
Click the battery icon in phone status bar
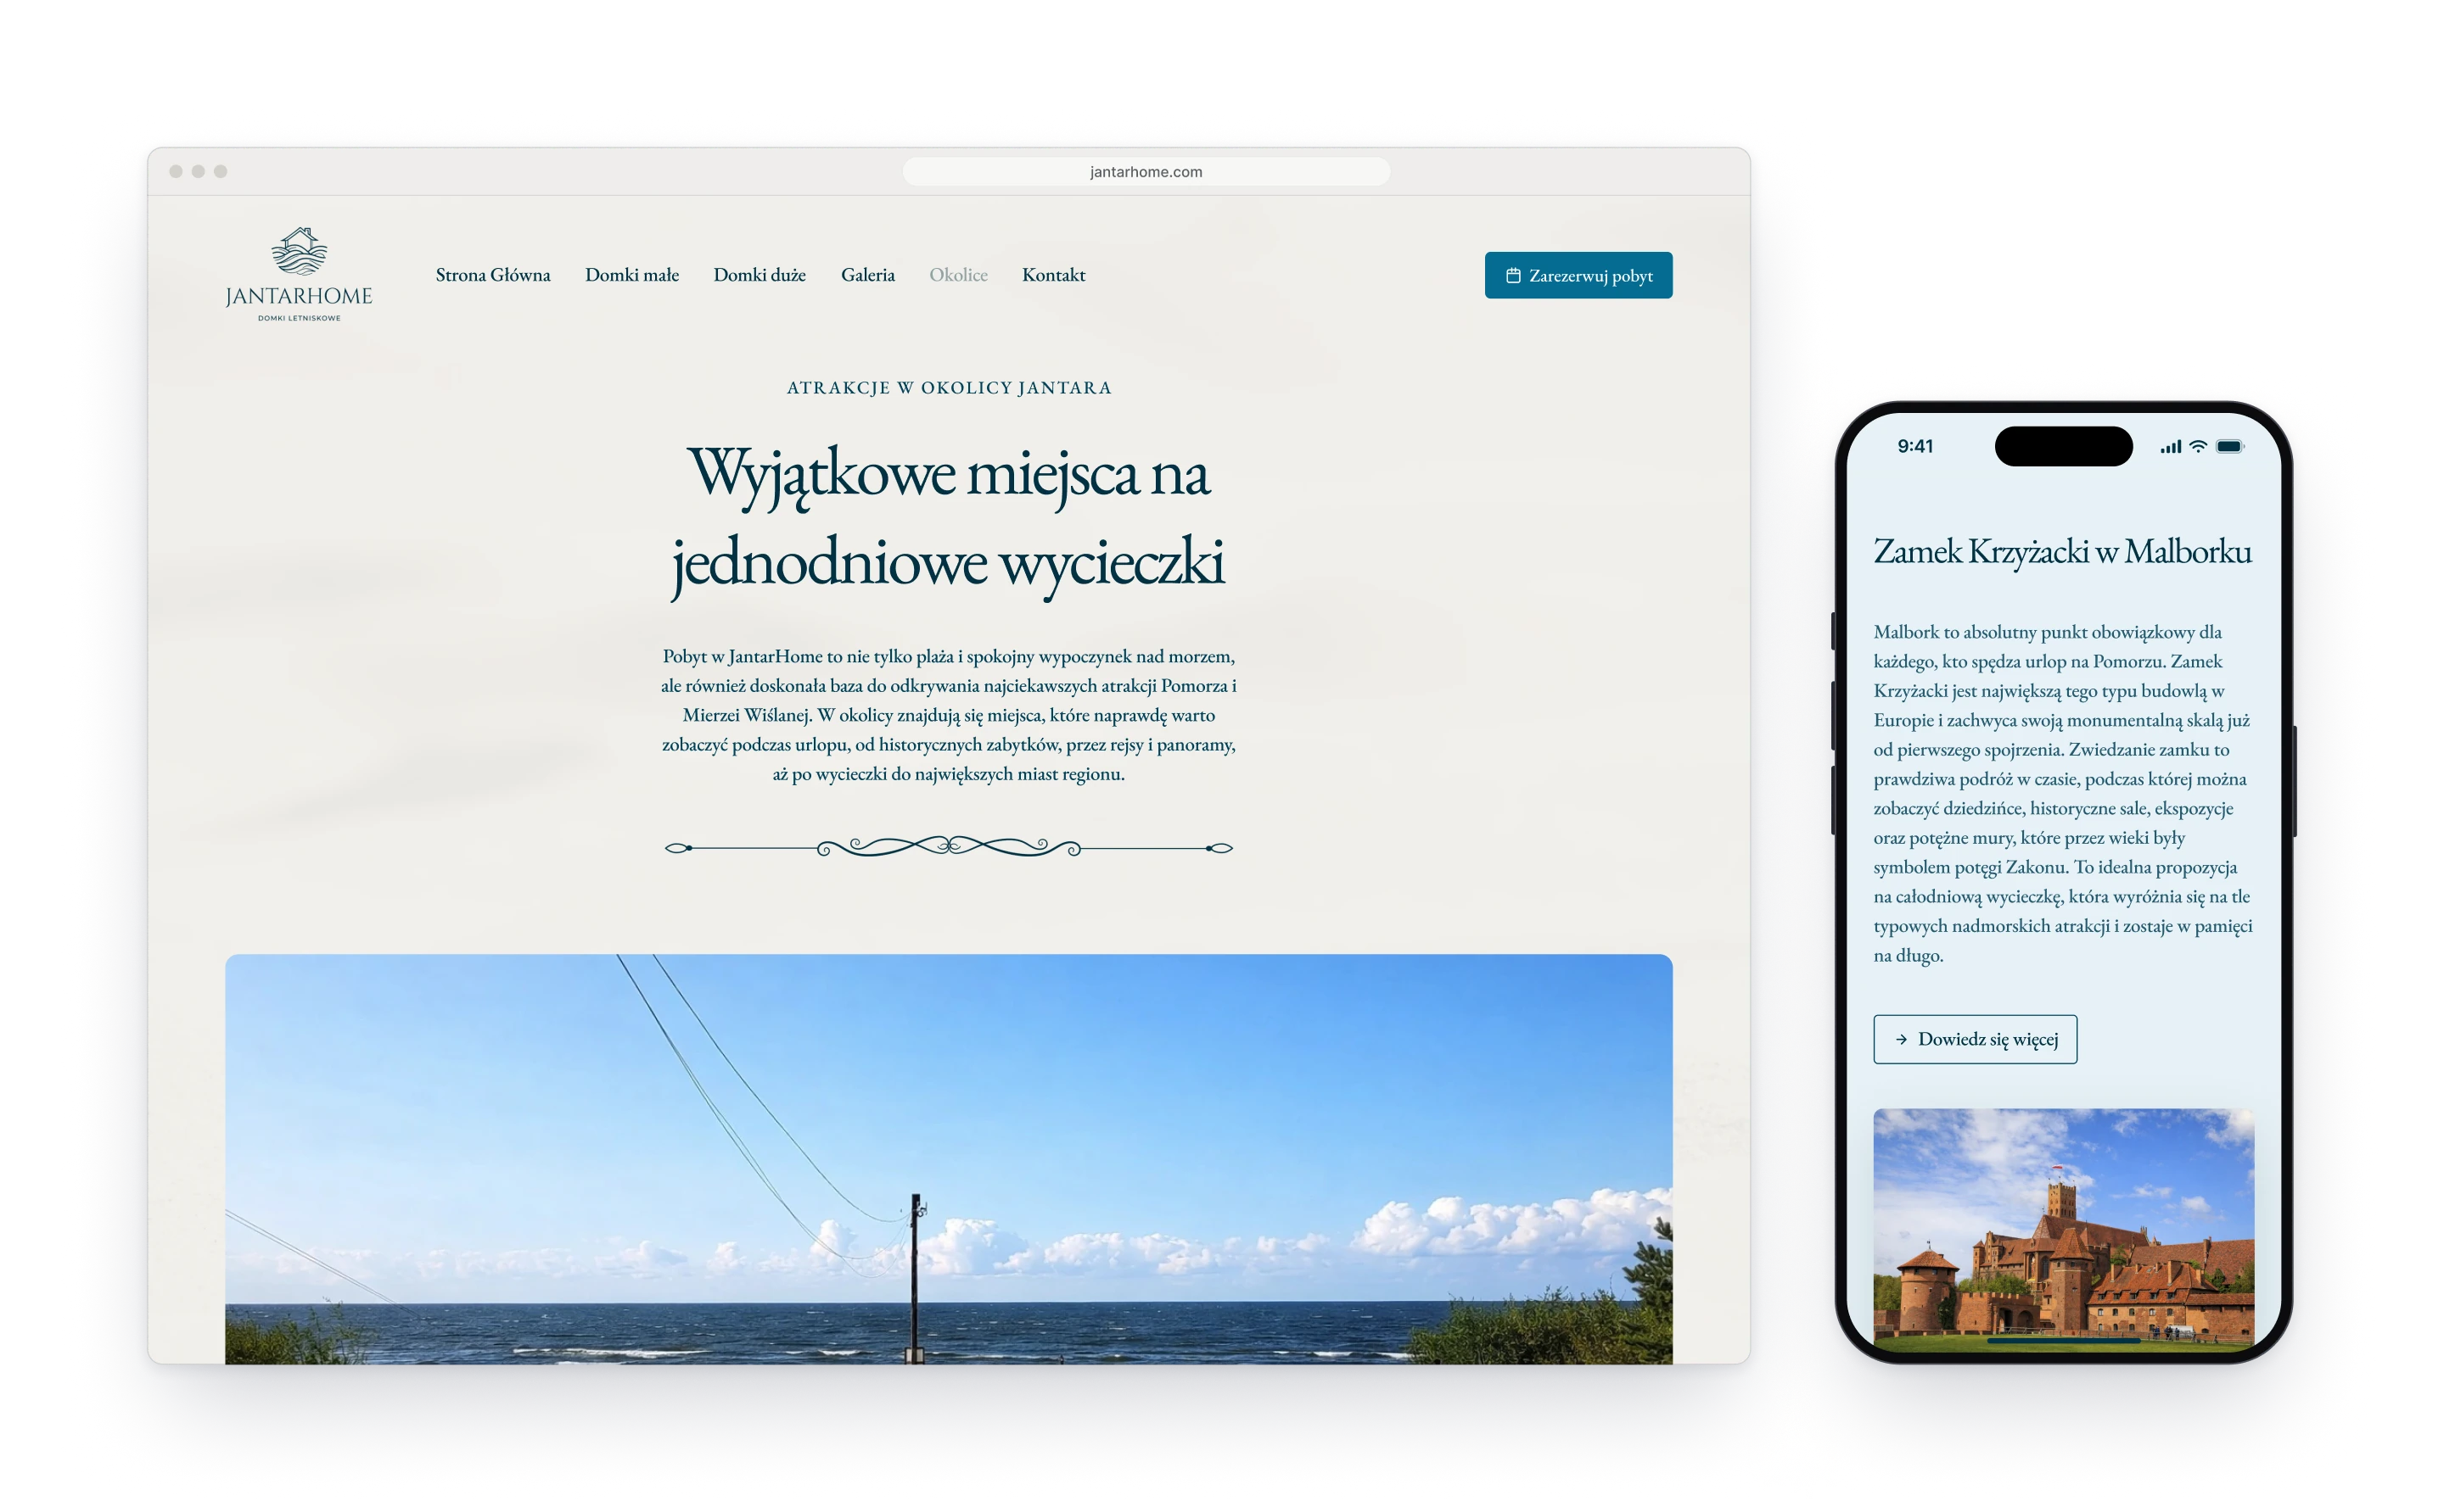click(x=2230, y=446)
